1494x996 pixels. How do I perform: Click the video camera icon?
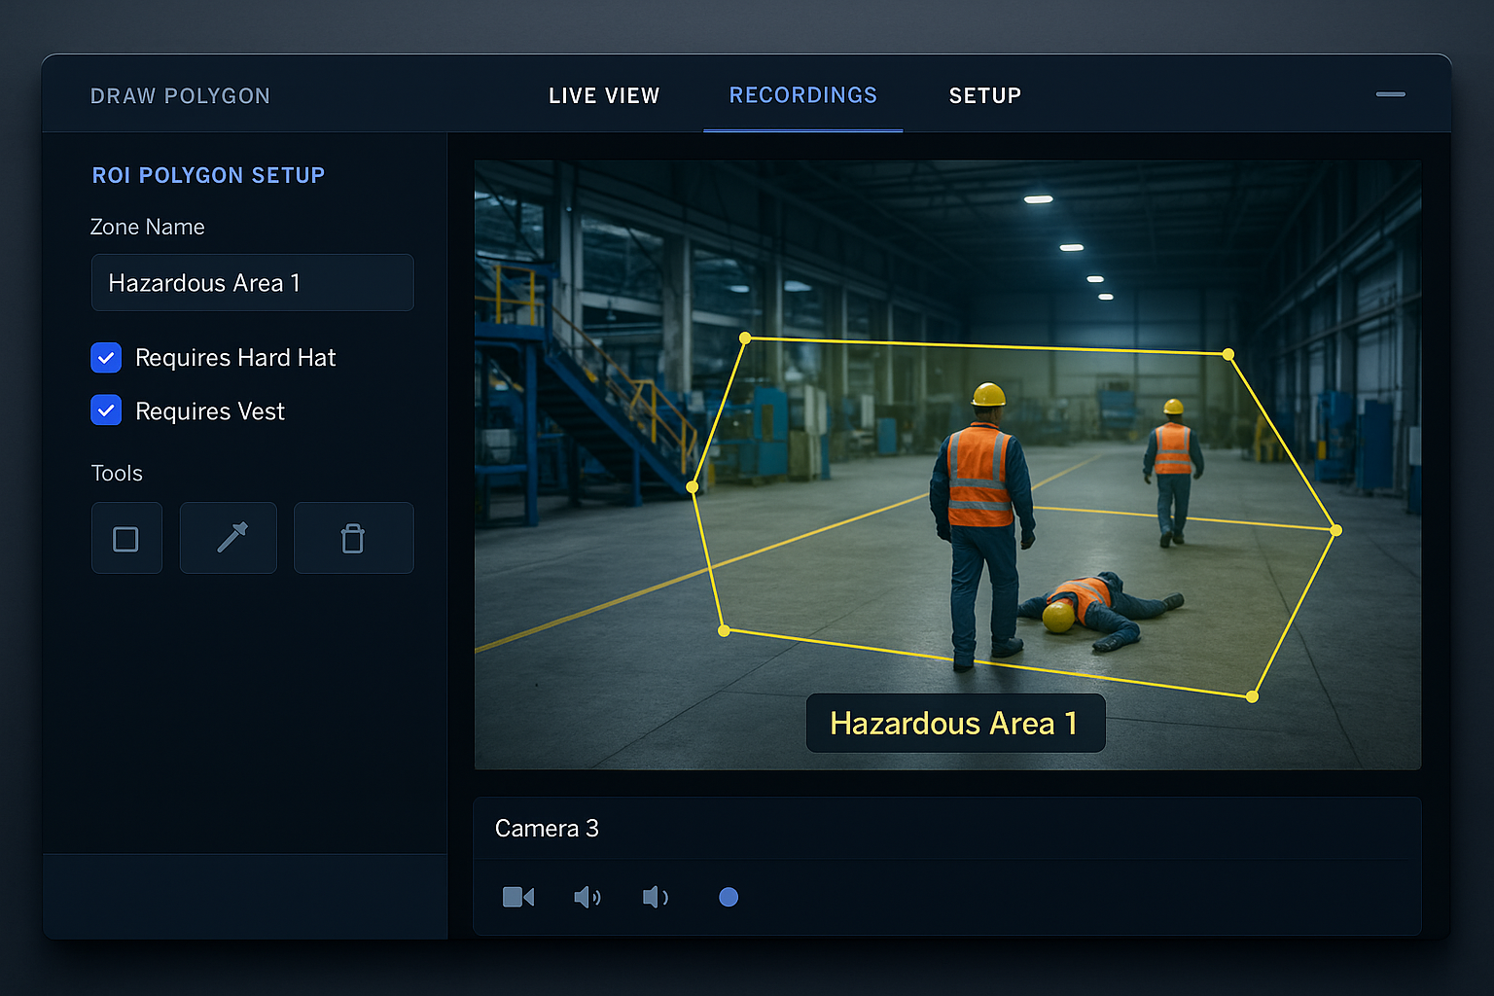[x=518, y=897]
